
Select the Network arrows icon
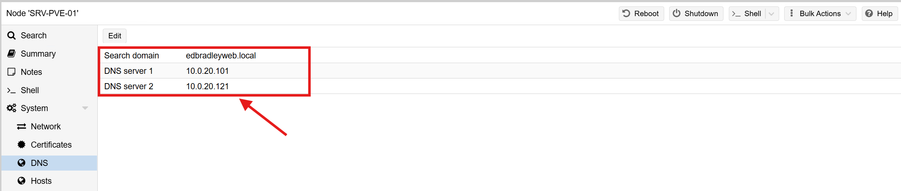22,126
